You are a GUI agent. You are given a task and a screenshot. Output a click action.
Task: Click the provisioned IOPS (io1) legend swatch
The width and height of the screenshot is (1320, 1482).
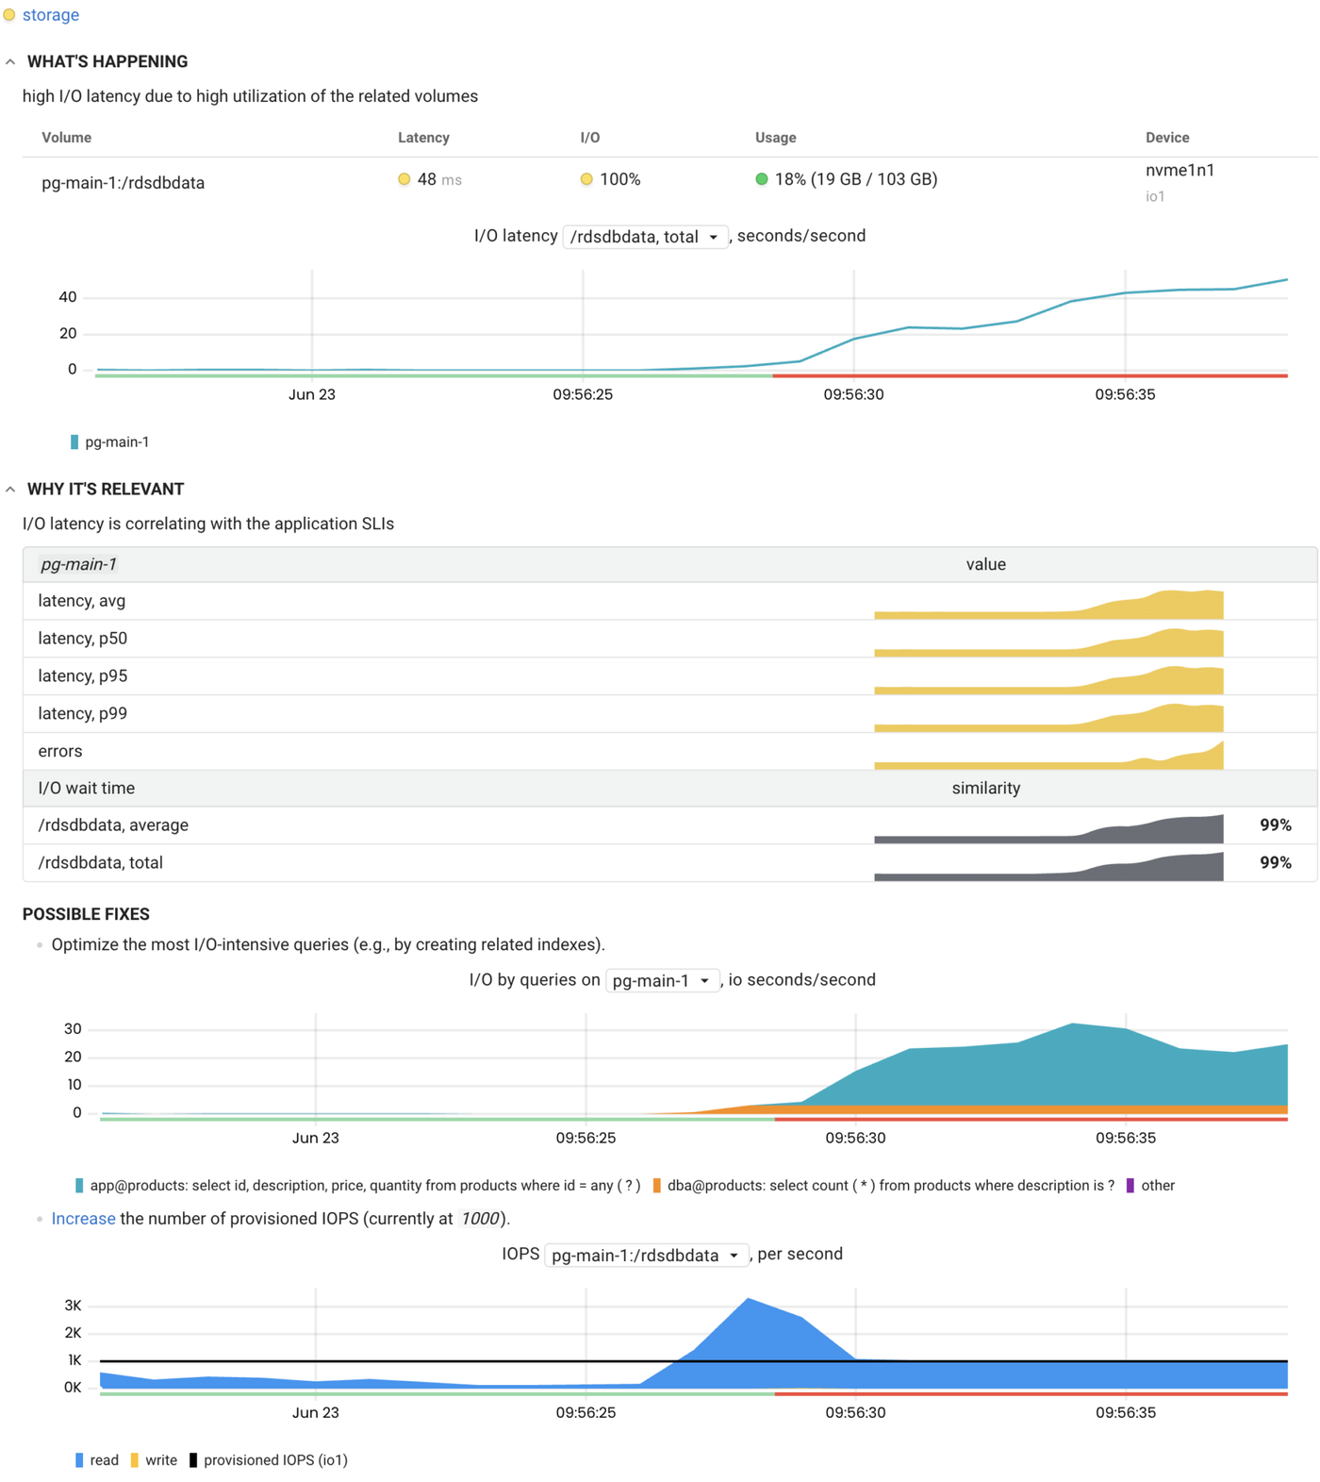click(x=193, y=1460)
